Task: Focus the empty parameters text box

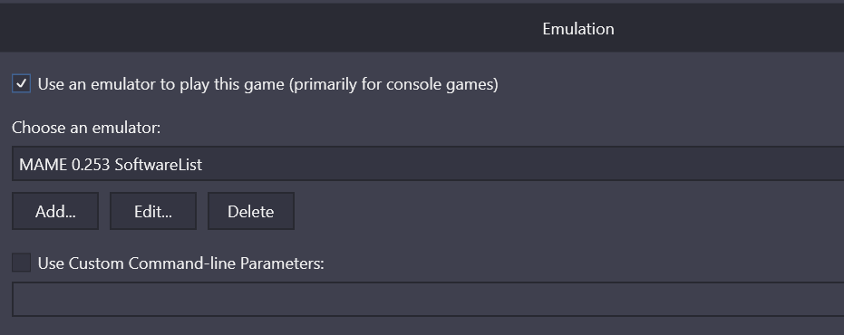Action: (x=428, y=299)
